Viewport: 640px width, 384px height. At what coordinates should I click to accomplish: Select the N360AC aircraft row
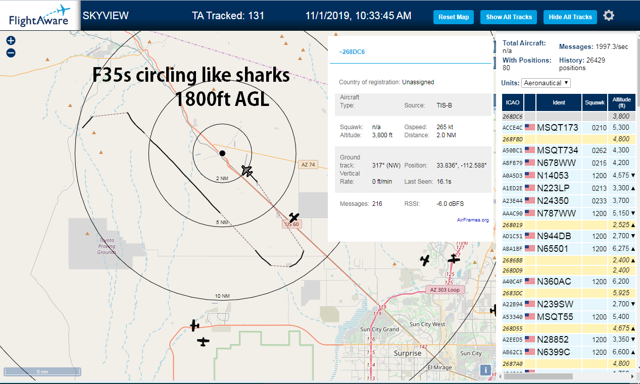pos(569,282)
